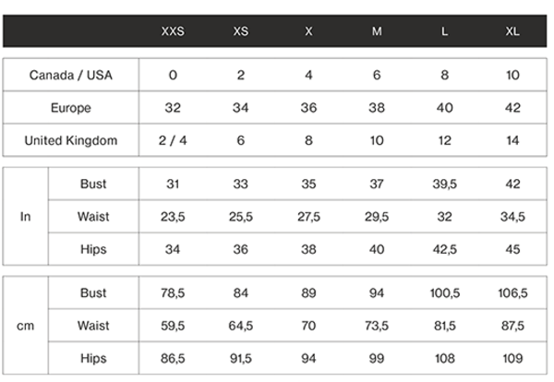Select the 59,5 waist cm cell
Screen dimensions: 554x382
[173, 326]
